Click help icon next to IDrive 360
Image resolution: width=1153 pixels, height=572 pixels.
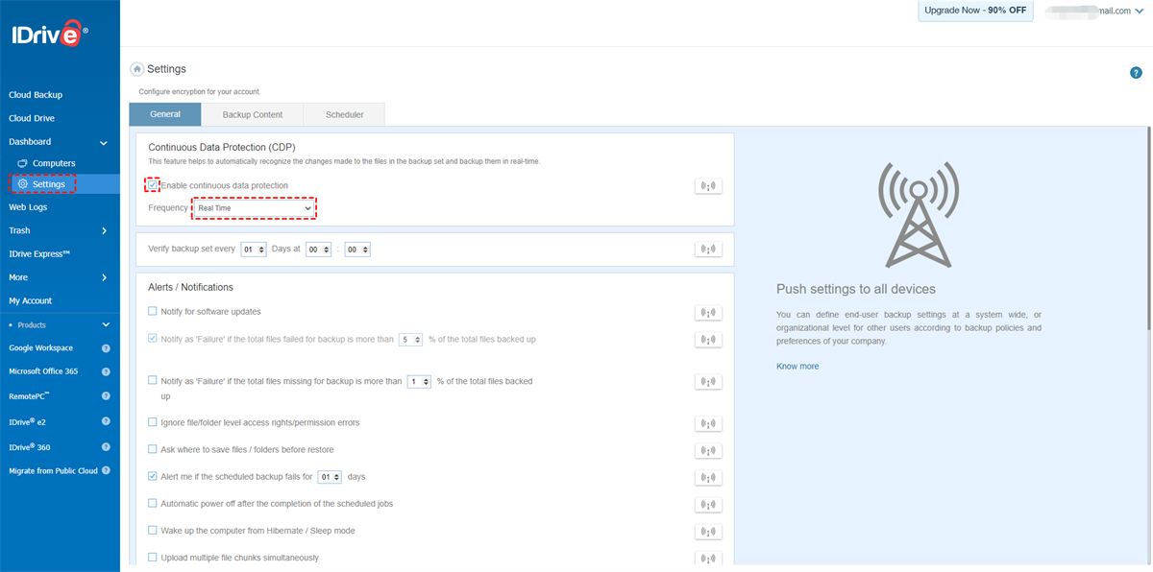pyautogui.click(x=106, y=447)
